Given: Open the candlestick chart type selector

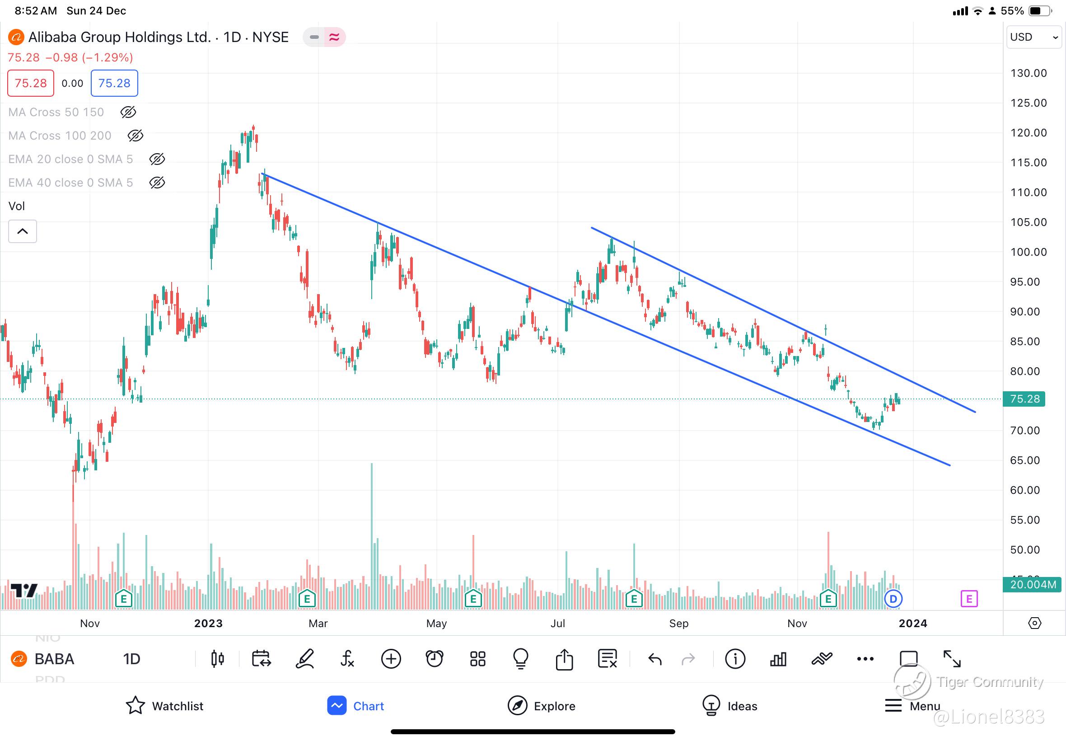Looking at the screenshot, I should [x=217, y=658].
